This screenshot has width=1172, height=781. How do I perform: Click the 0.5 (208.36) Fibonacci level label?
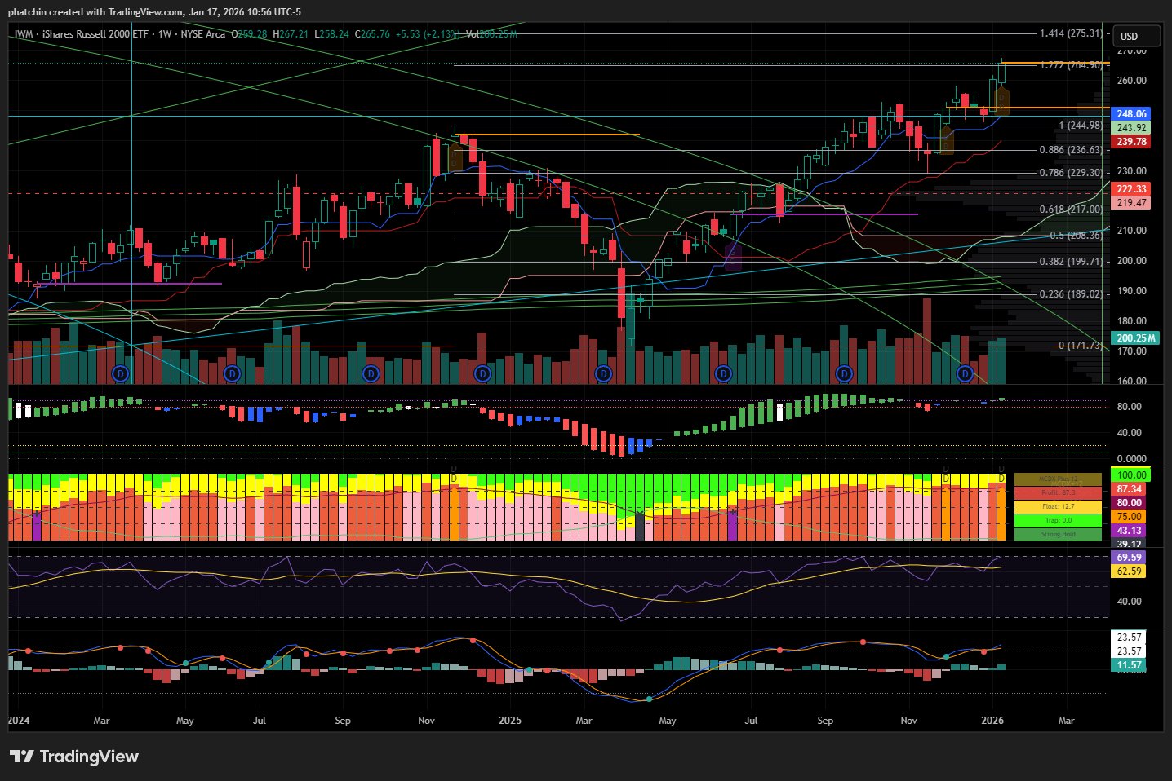(x=1076, y=236)
